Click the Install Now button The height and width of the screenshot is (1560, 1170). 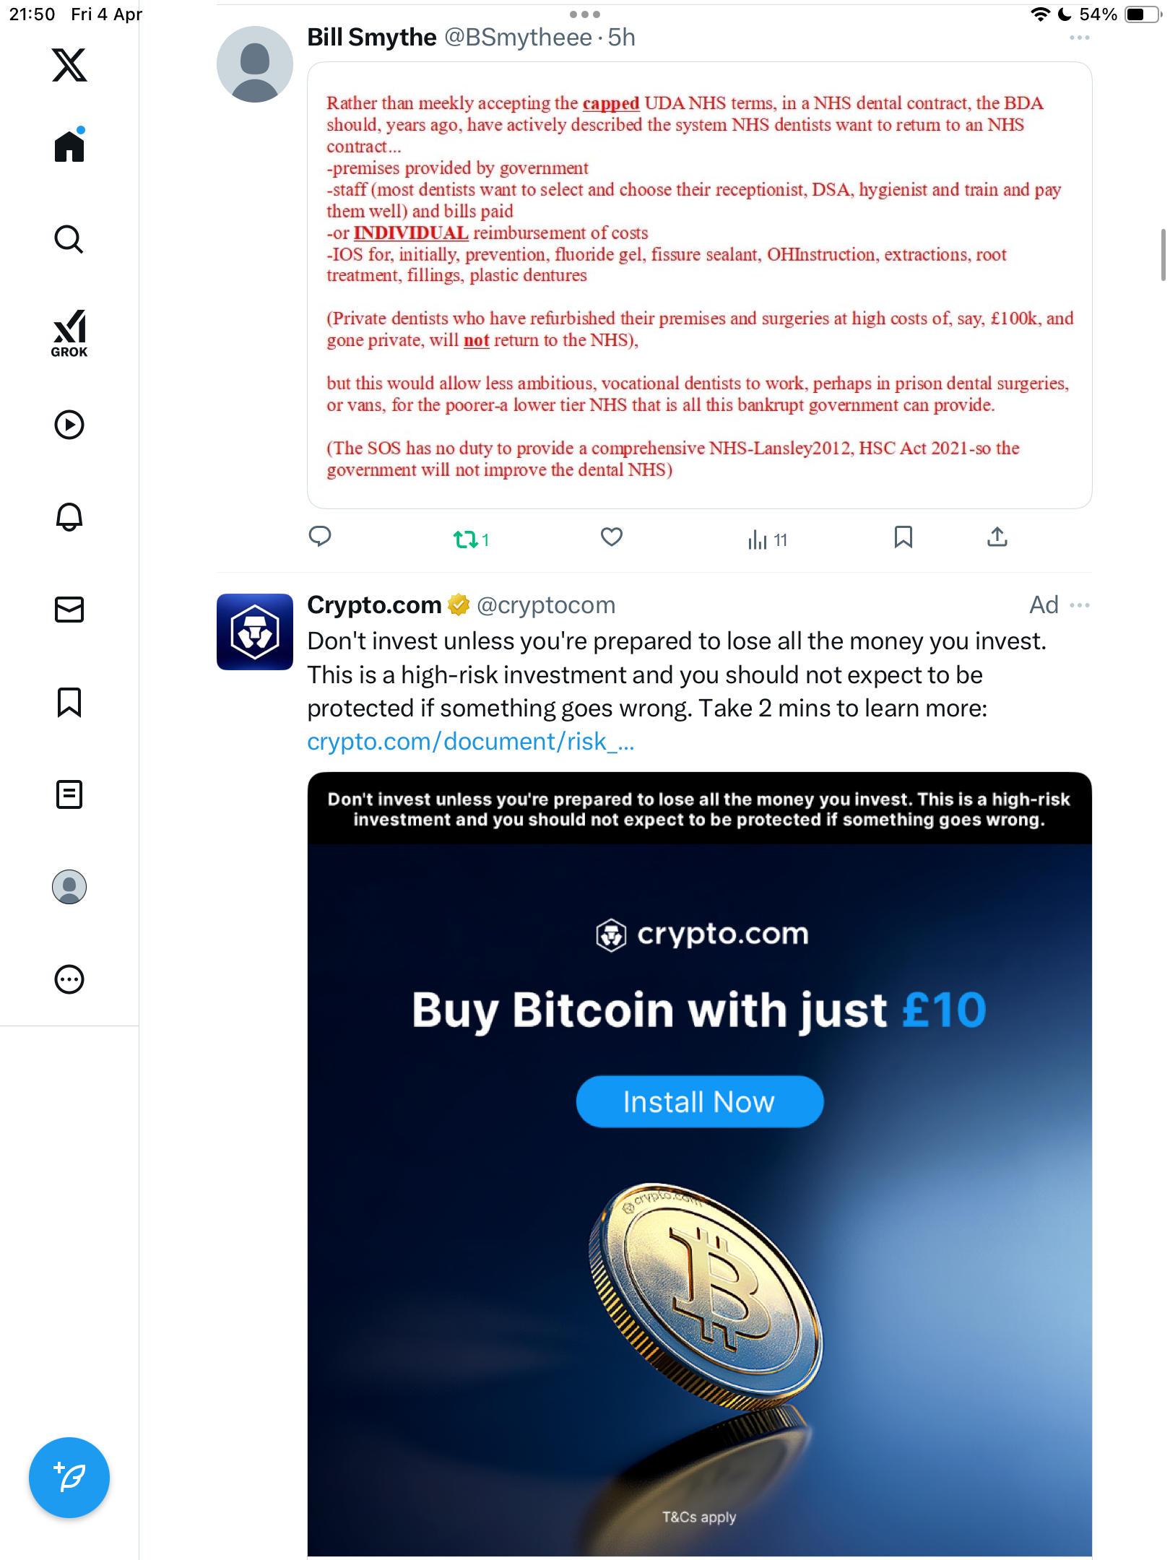tap(699, 1101)
